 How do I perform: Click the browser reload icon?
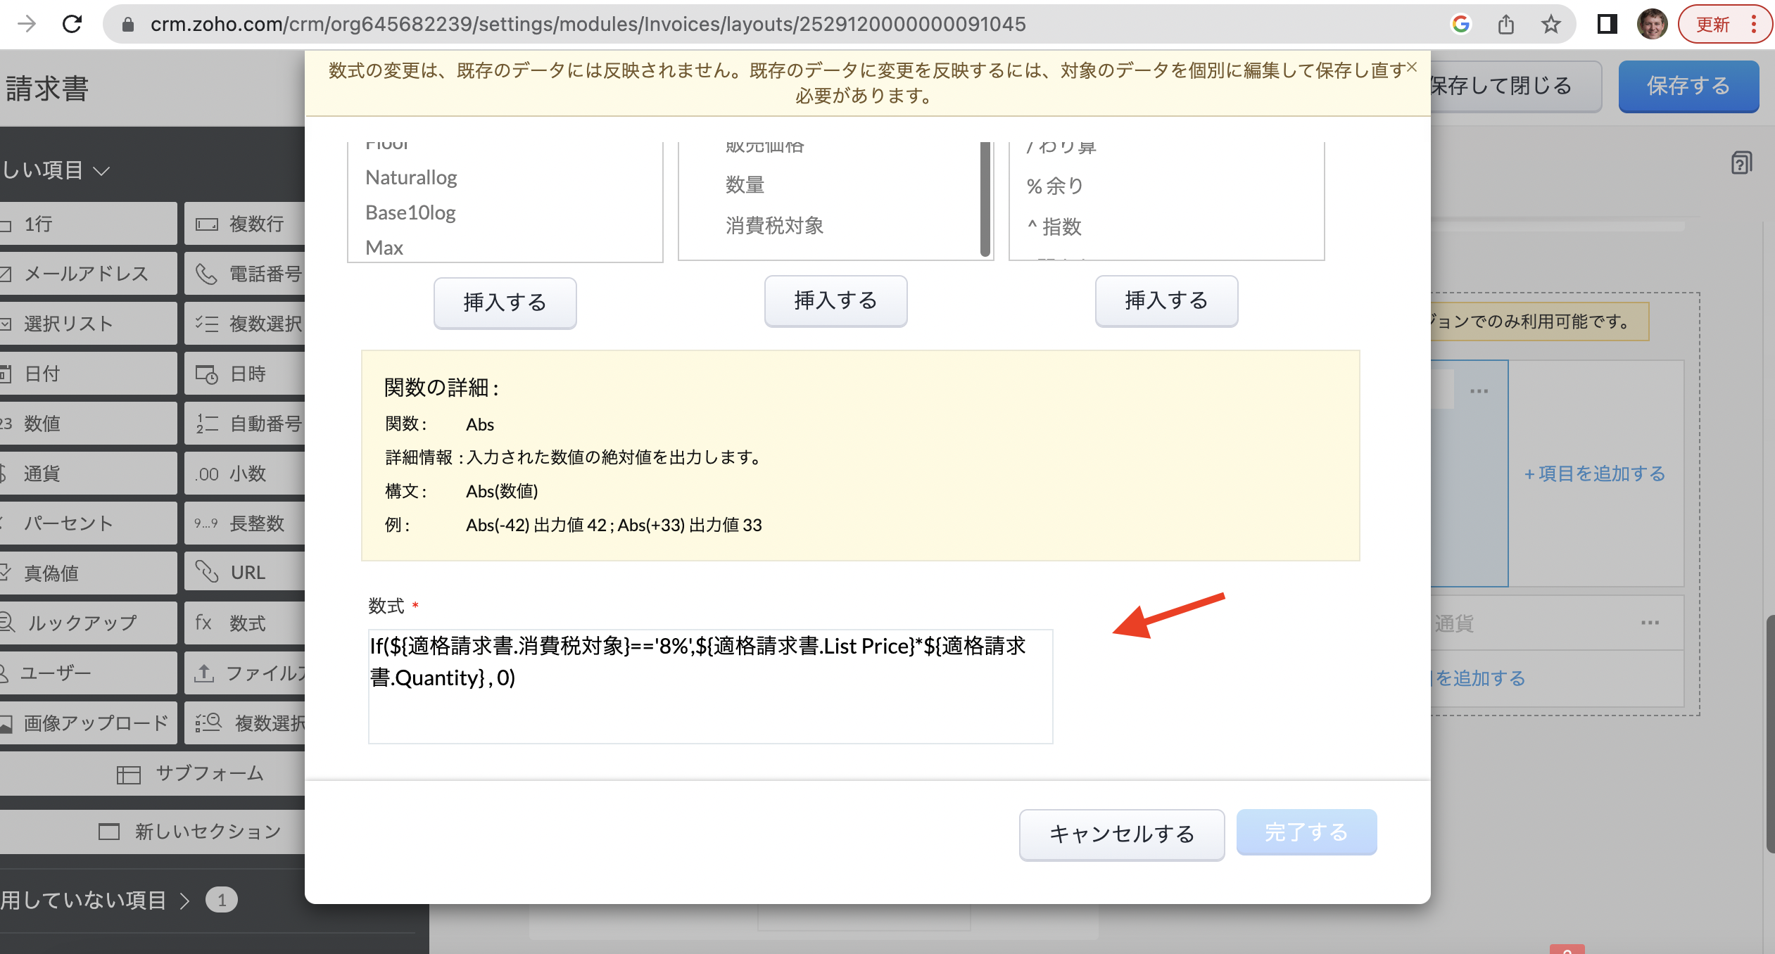tap(72, 24)
